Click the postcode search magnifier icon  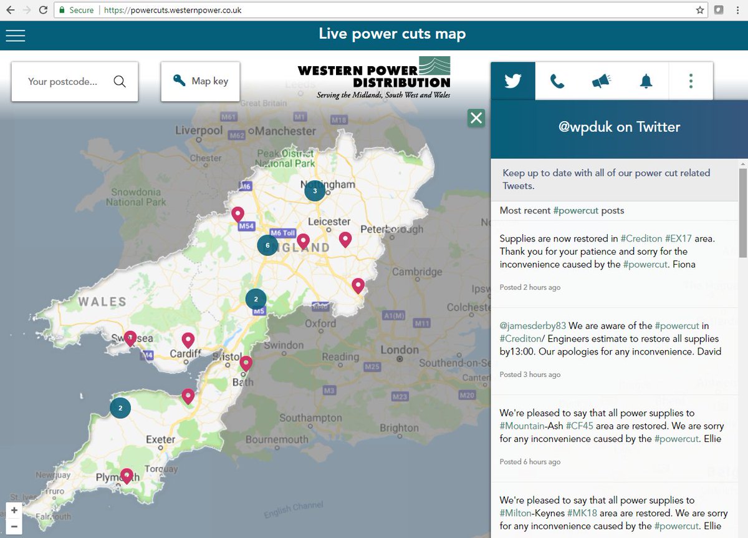tap(120, 81)
